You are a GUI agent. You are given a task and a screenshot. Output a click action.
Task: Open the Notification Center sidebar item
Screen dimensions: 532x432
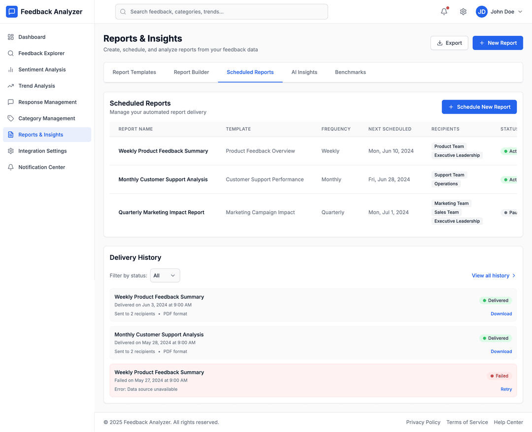[41, 167]
